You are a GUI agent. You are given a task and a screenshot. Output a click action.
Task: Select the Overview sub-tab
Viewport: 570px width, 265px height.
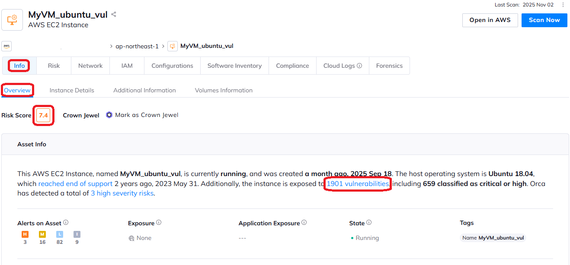[x=17, y=90]
